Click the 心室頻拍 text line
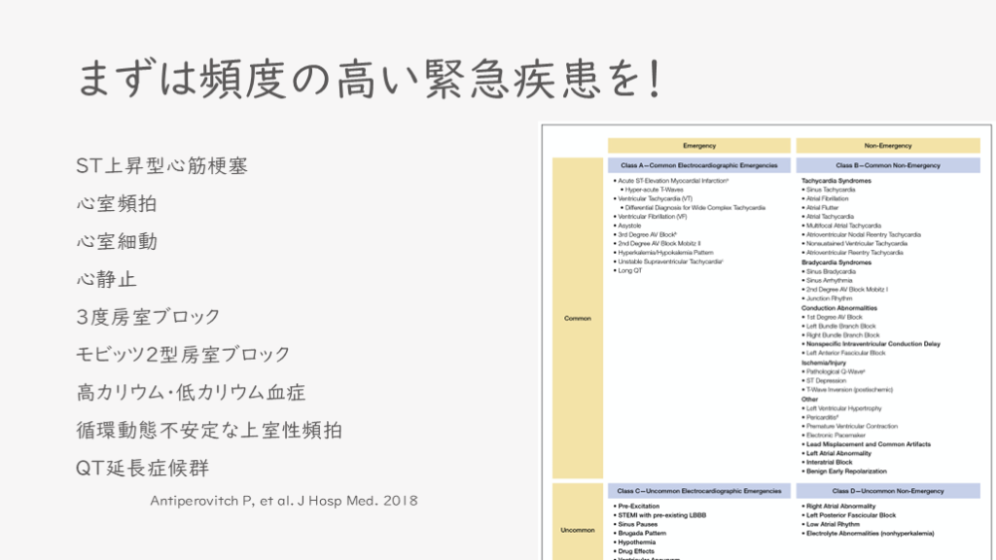 117,204
